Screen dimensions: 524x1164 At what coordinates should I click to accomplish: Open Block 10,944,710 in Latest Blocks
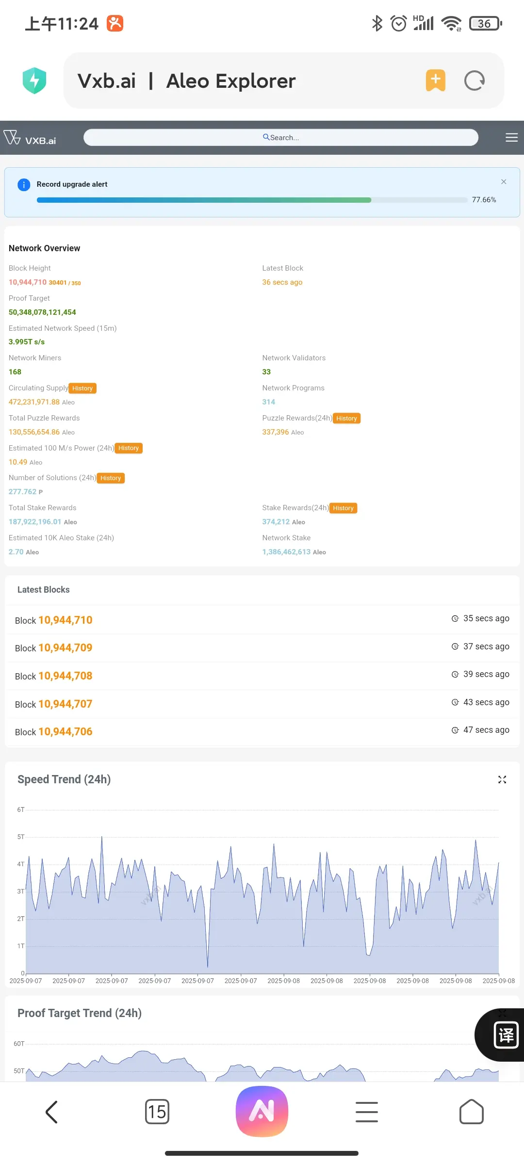(x=65, y=620)
